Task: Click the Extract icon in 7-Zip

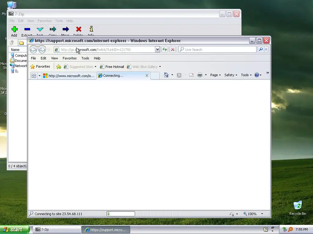Action: click(x=27, y=29)
